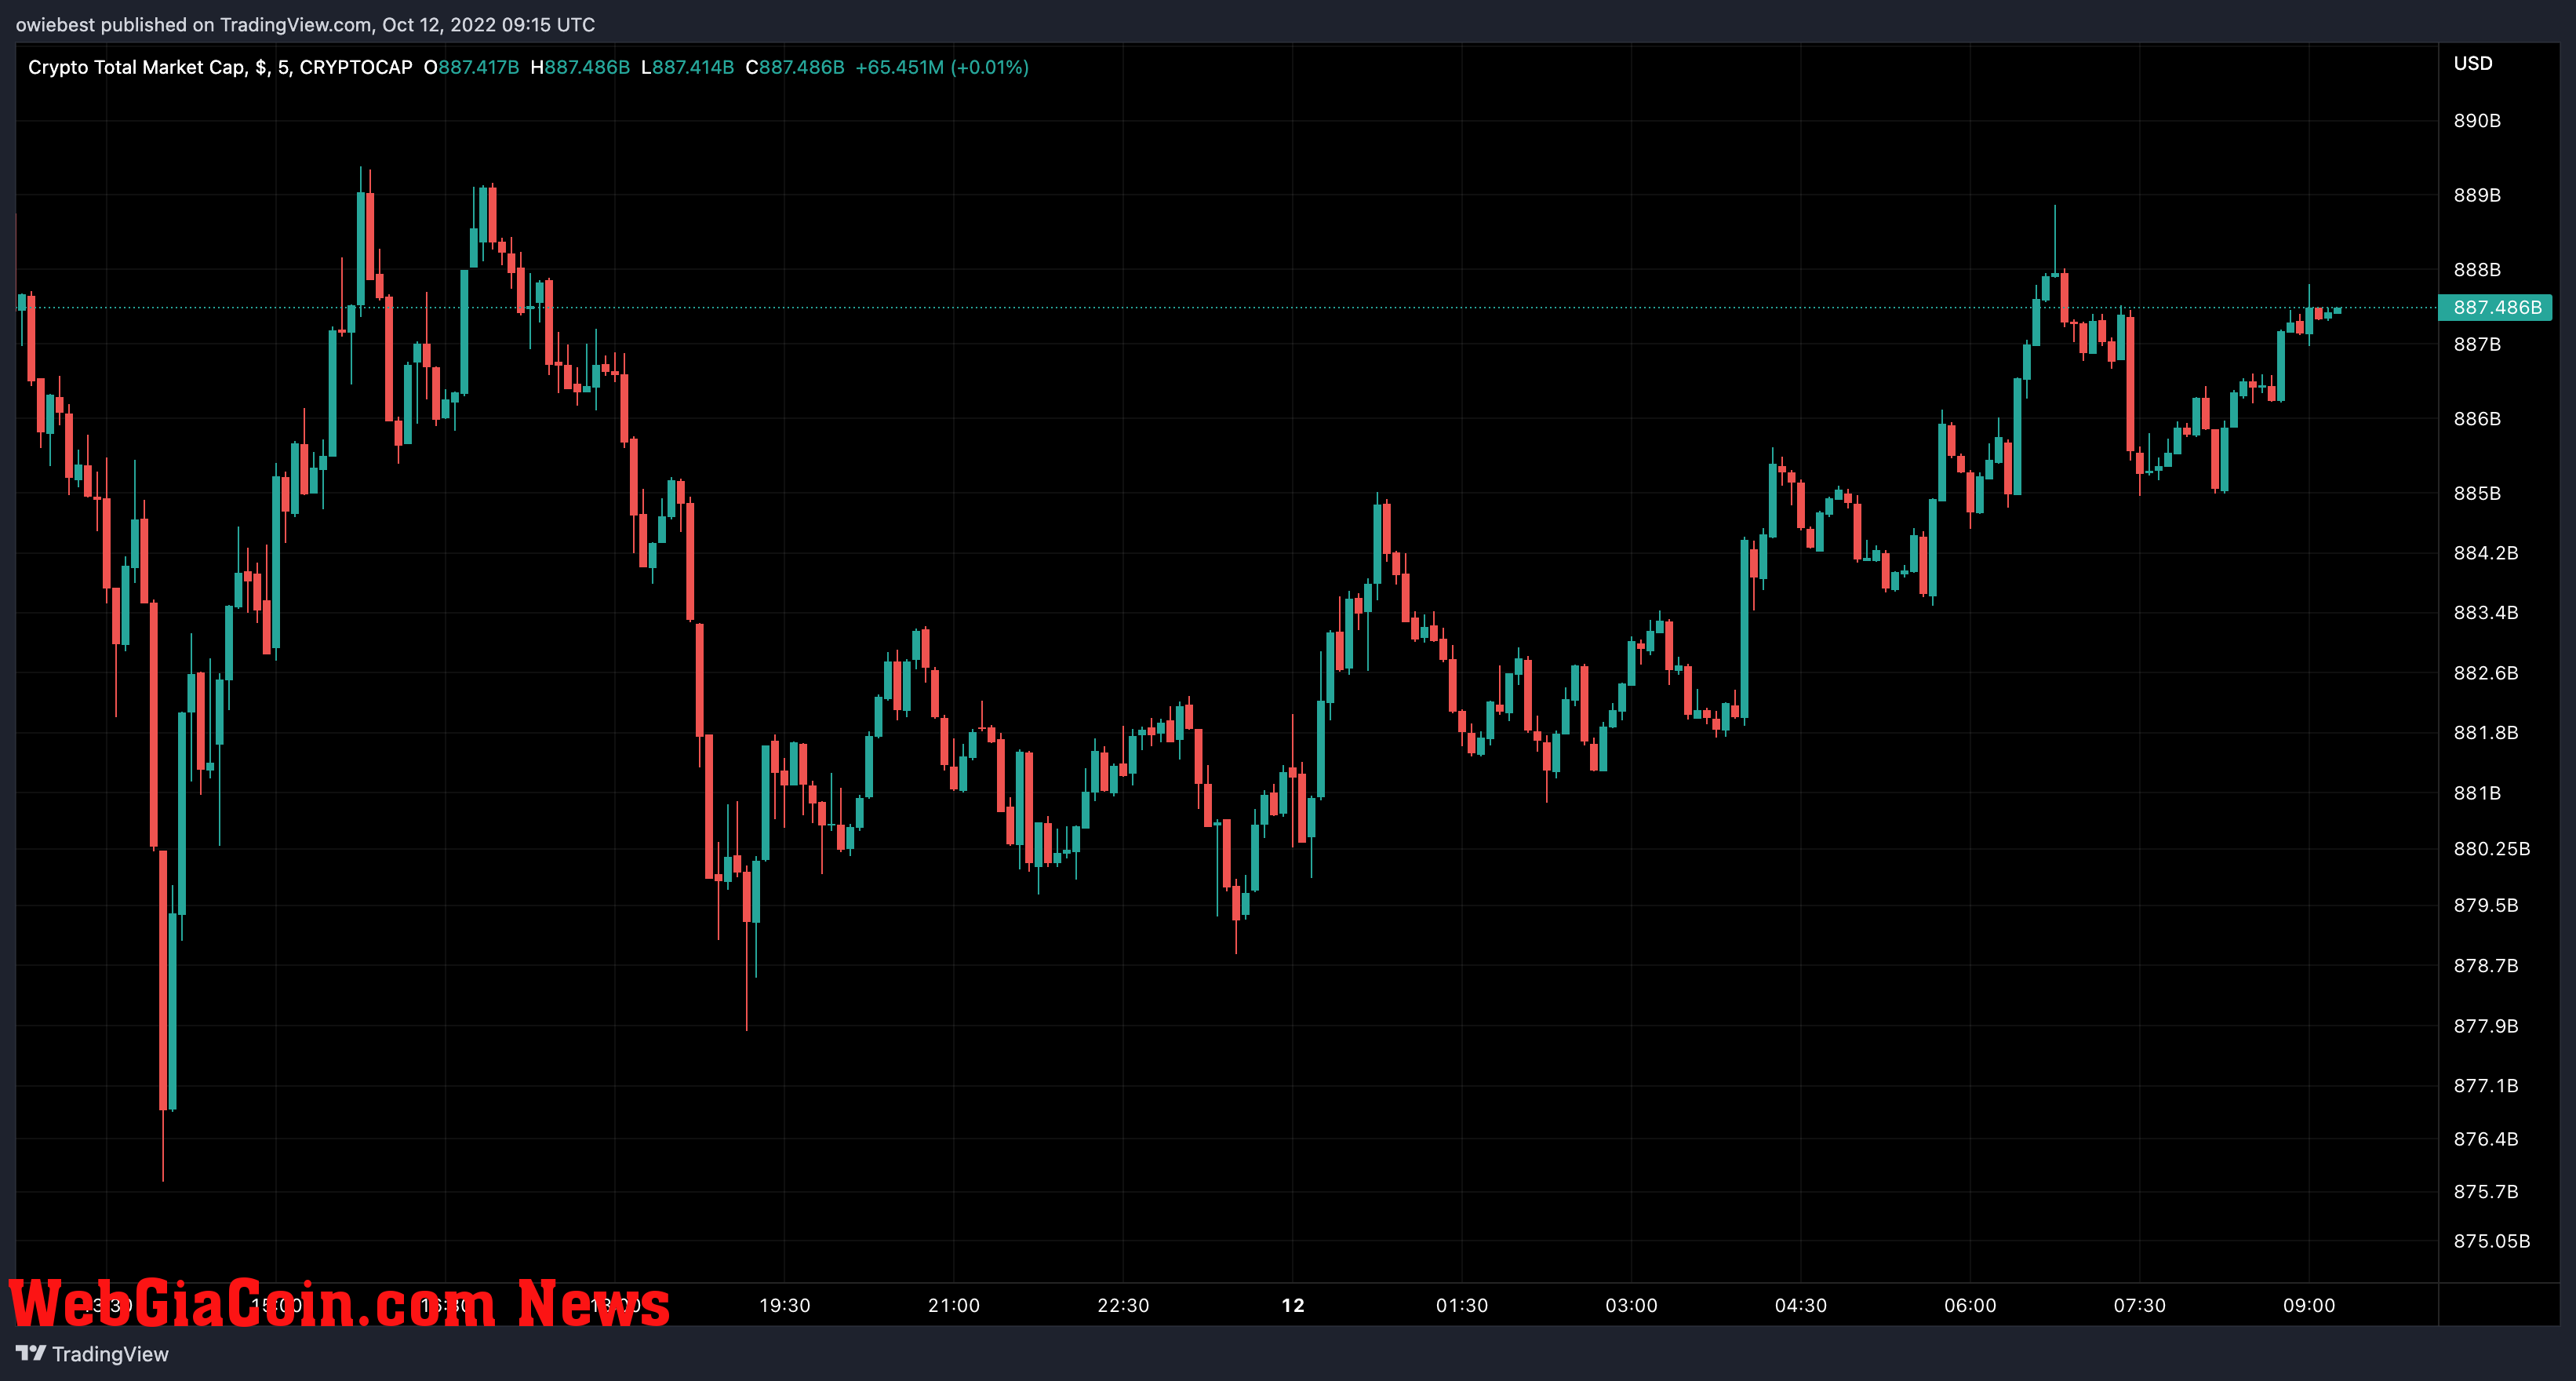2576x1381 pixels.
Task: Click the low value L887.414B
Action: (x=687, y=67)
